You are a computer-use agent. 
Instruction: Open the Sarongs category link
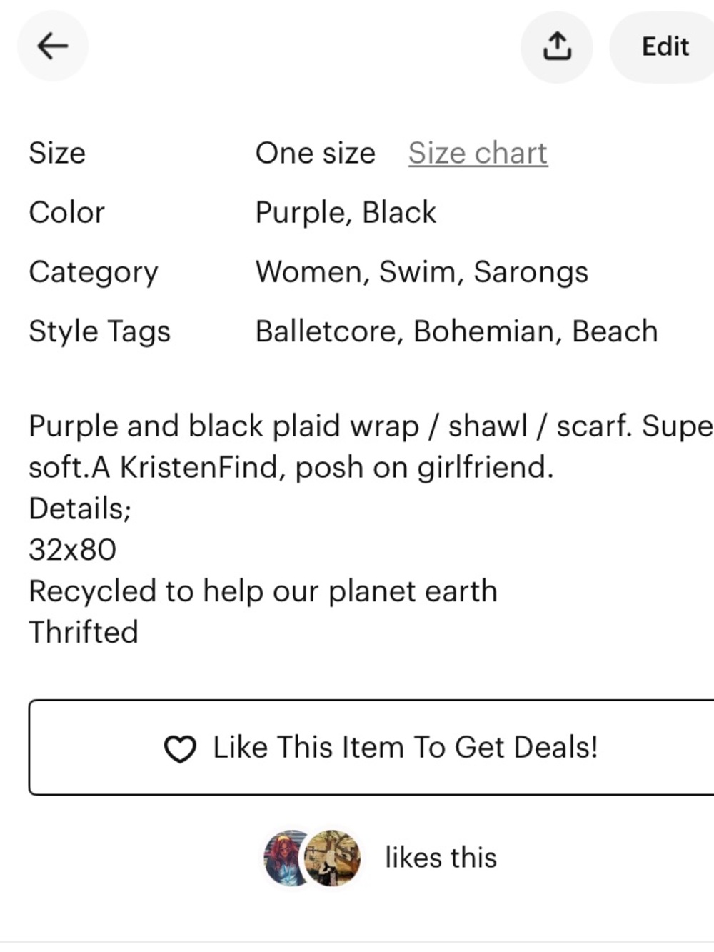click(531, 272)
